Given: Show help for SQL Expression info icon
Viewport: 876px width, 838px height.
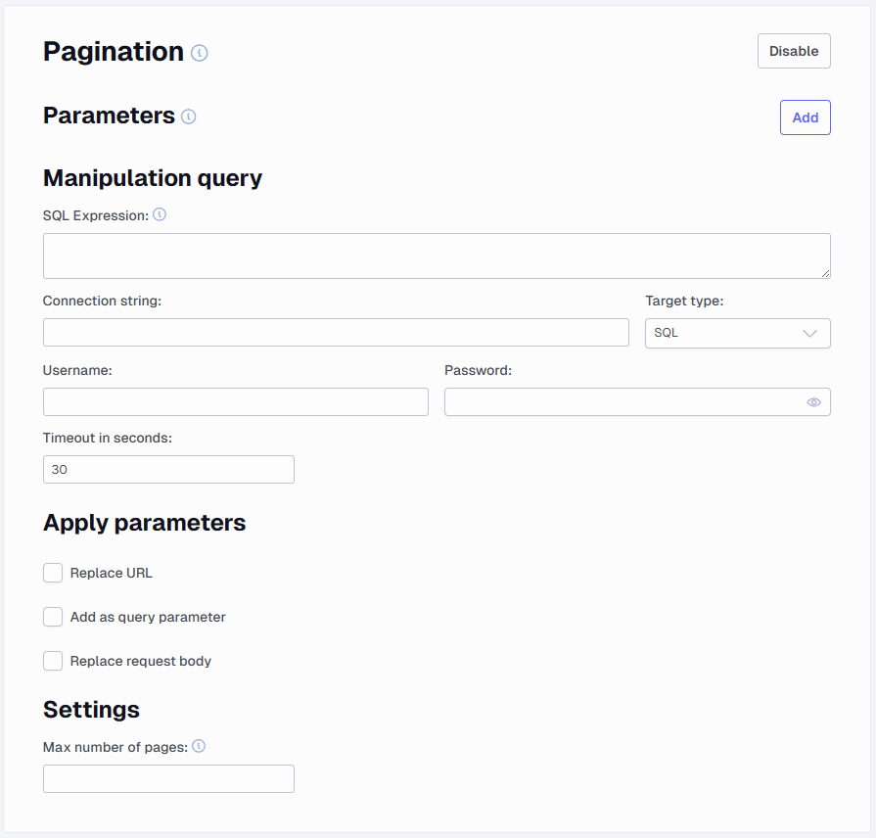Looking at the screenshot, I should [x=160, y=214].
